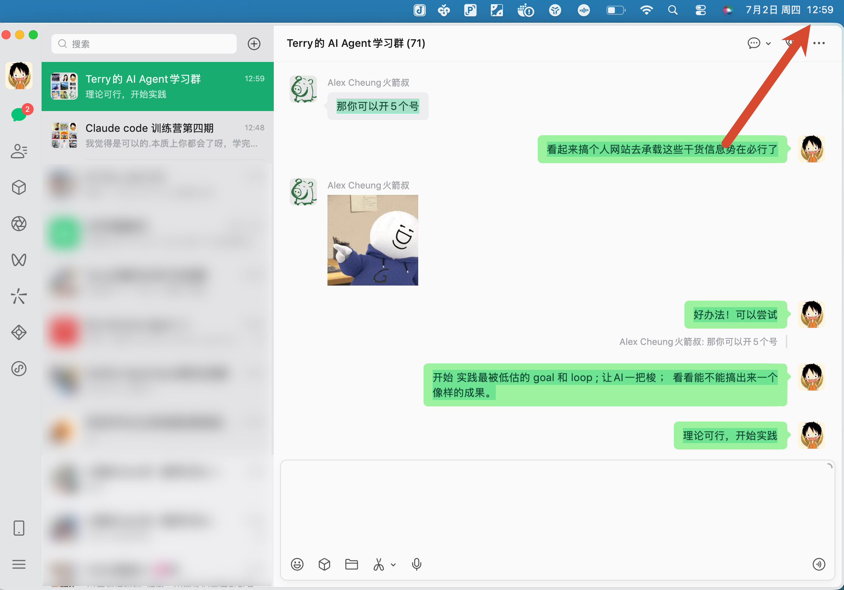Viewport: 844px width, 590px height.
Task: Click the folder send-file icon
Action: [x=352, y=564]
